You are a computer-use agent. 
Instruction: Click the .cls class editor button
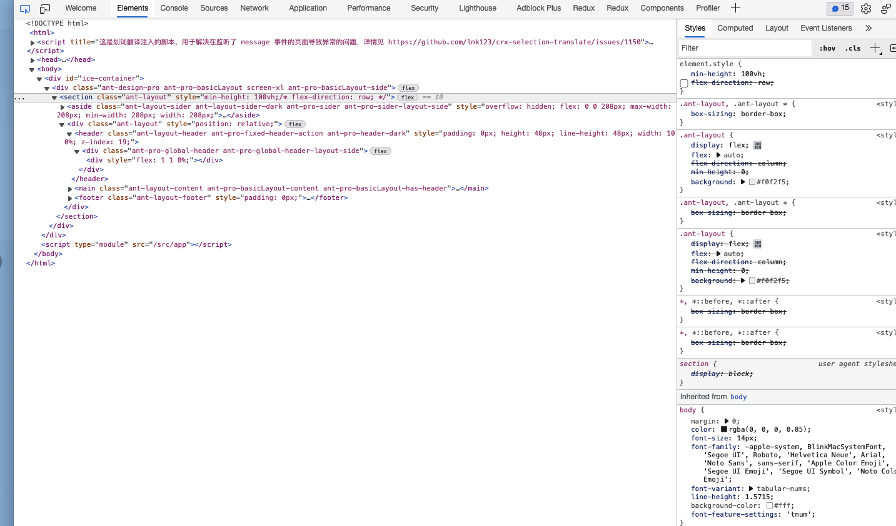(853, 47)
